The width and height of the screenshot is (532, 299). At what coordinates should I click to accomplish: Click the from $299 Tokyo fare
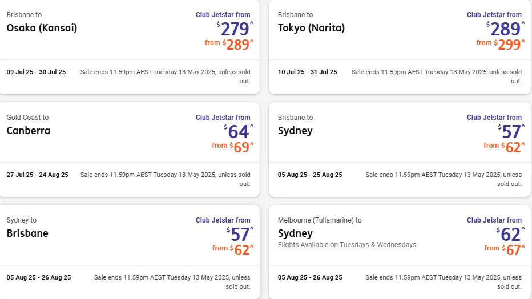point(501,45)
